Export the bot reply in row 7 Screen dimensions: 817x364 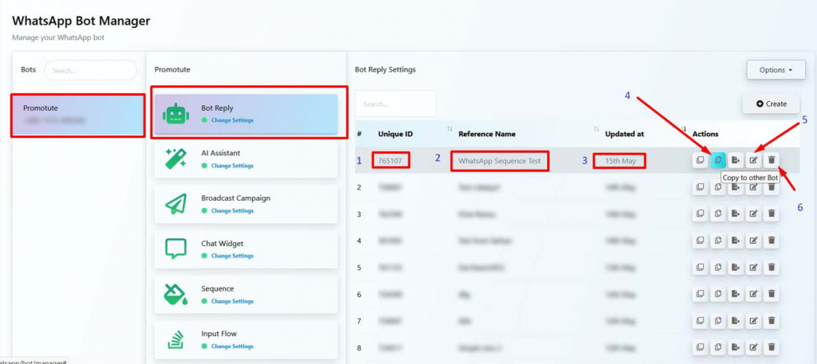tap(736, 321)
